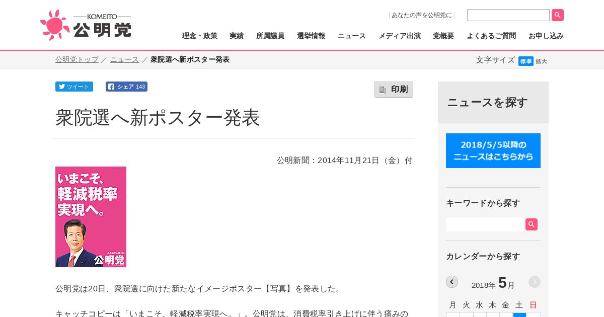Click the Facebook シェア button
The image size is (604, 317).
coord(126,87)
